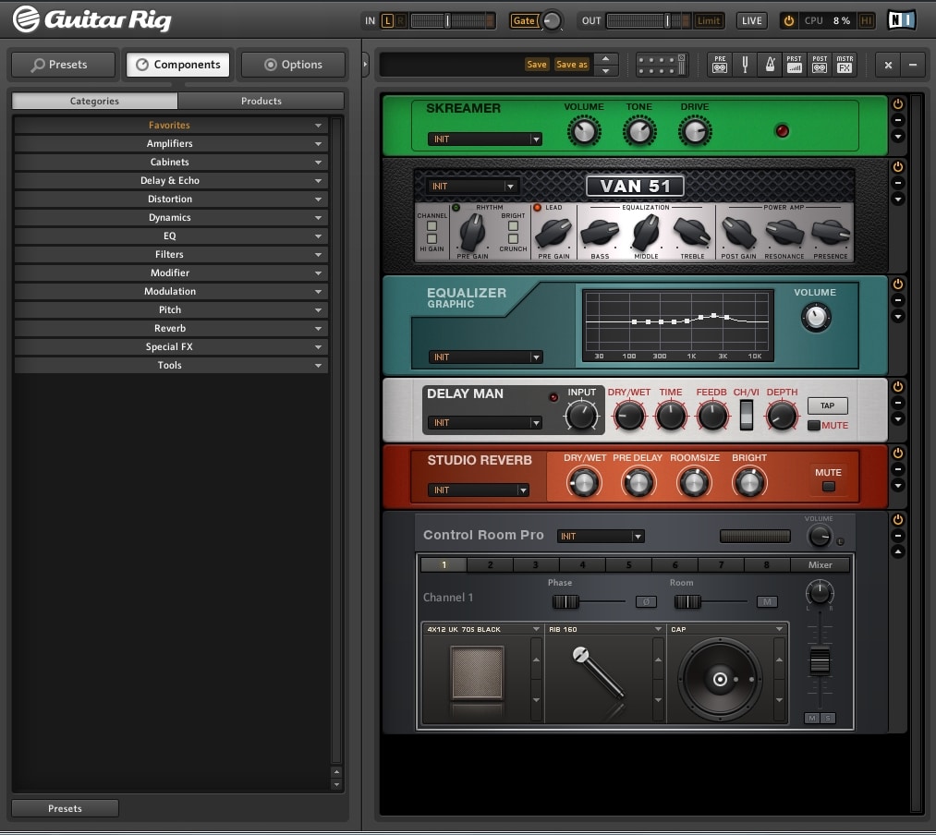Expand the Cabinets category

170,162
